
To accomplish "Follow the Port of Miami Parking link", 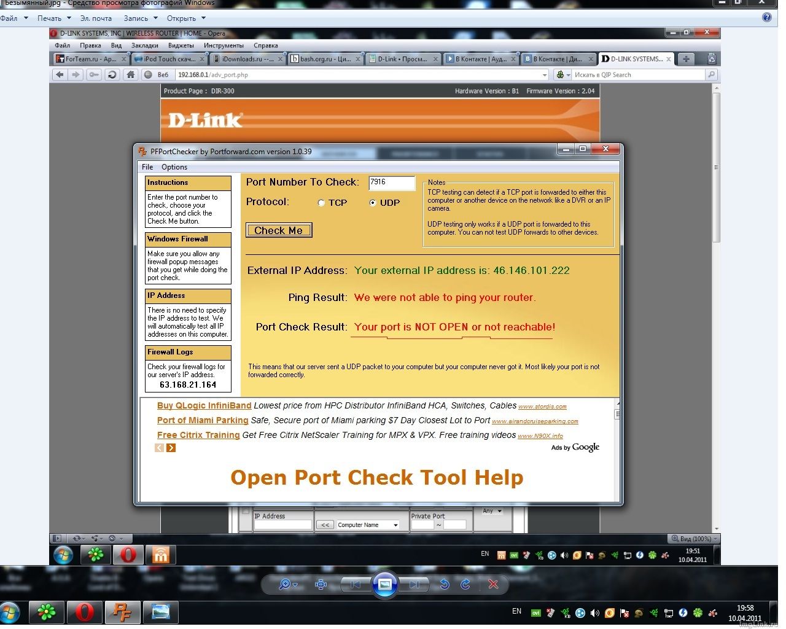I will (203, 420).
